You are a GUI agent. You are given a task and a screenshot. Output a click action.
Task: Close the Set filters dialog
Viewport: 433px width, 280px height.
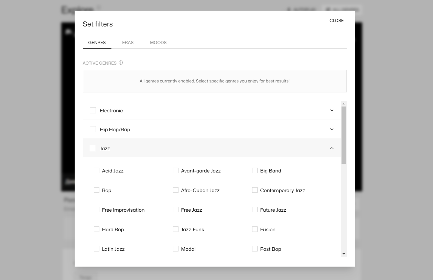(336, 21)
